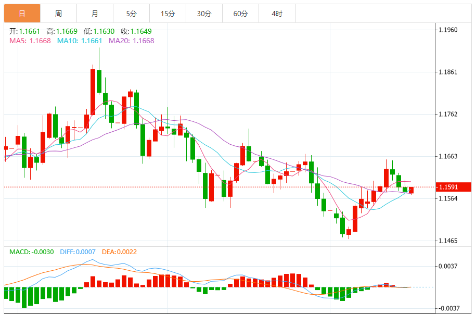Select the 日 daily timeframe tab
This screenshot has width=476, height=314.
22,14
